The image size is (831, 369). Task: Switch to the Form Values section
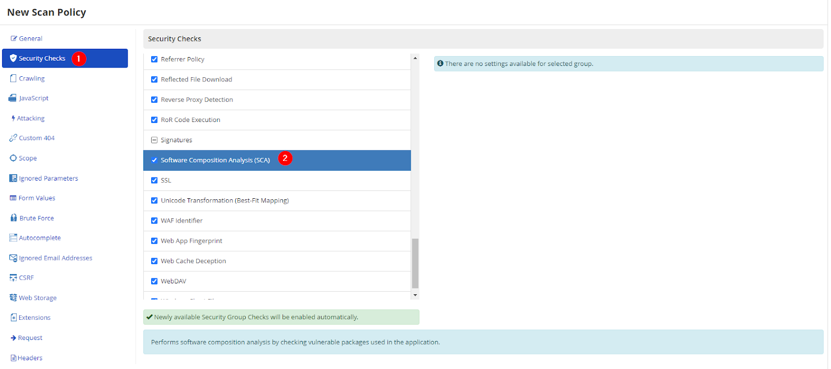point(37,198)
